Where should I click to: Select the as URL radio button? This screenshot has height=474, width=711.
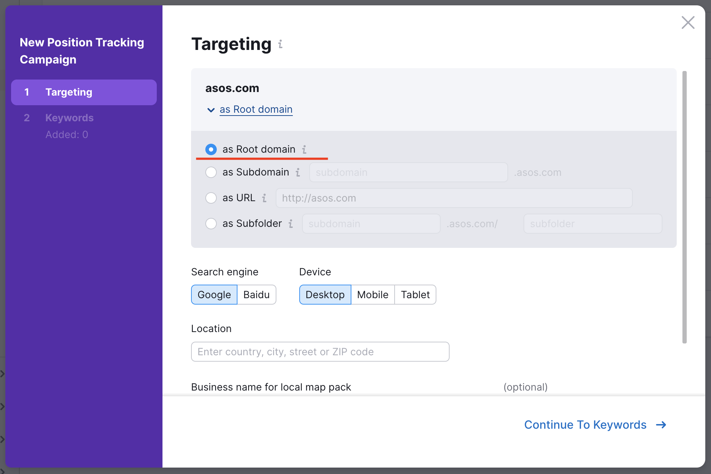click(211, 198)
